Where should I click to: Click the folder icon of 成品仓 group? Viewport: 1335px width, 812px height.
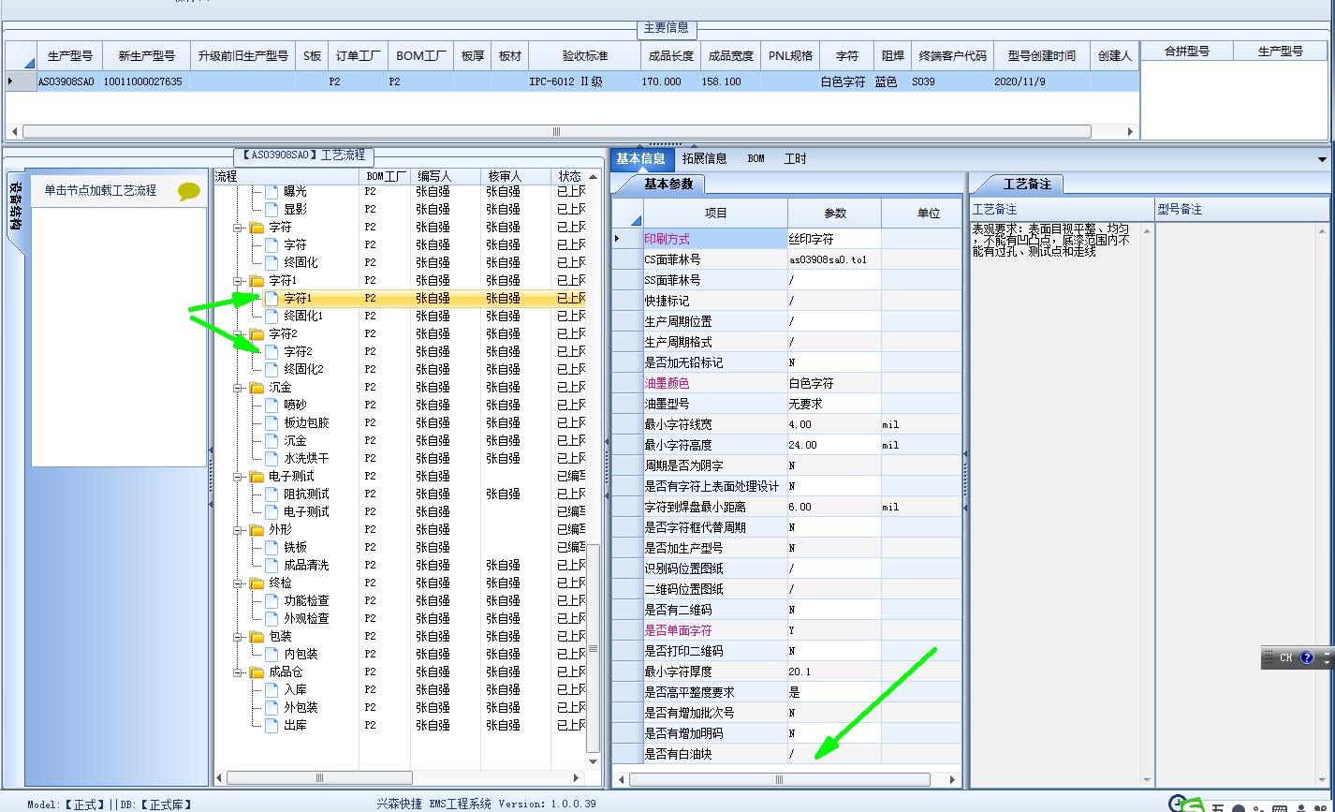257,672
